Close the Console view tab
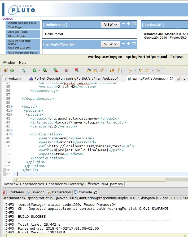This screenshot has width=188, height=237. (x=95, y=192)
